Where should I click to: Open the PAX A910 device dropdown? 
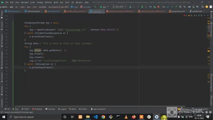(119, 7)
